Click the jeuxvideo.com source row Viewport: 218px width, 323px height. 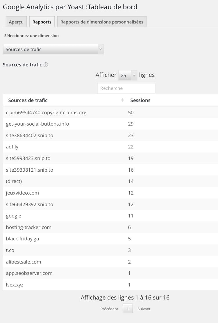110,193
